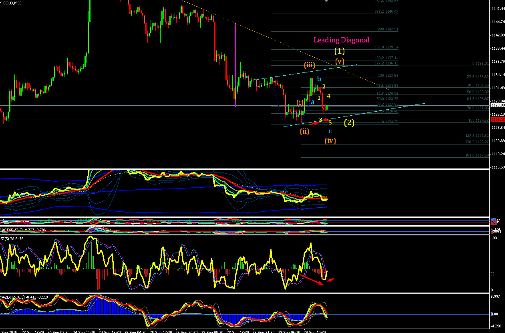Click Fibonacci level '200 1142.91'
Screen dimensions: 505x333
pos(388,29)
